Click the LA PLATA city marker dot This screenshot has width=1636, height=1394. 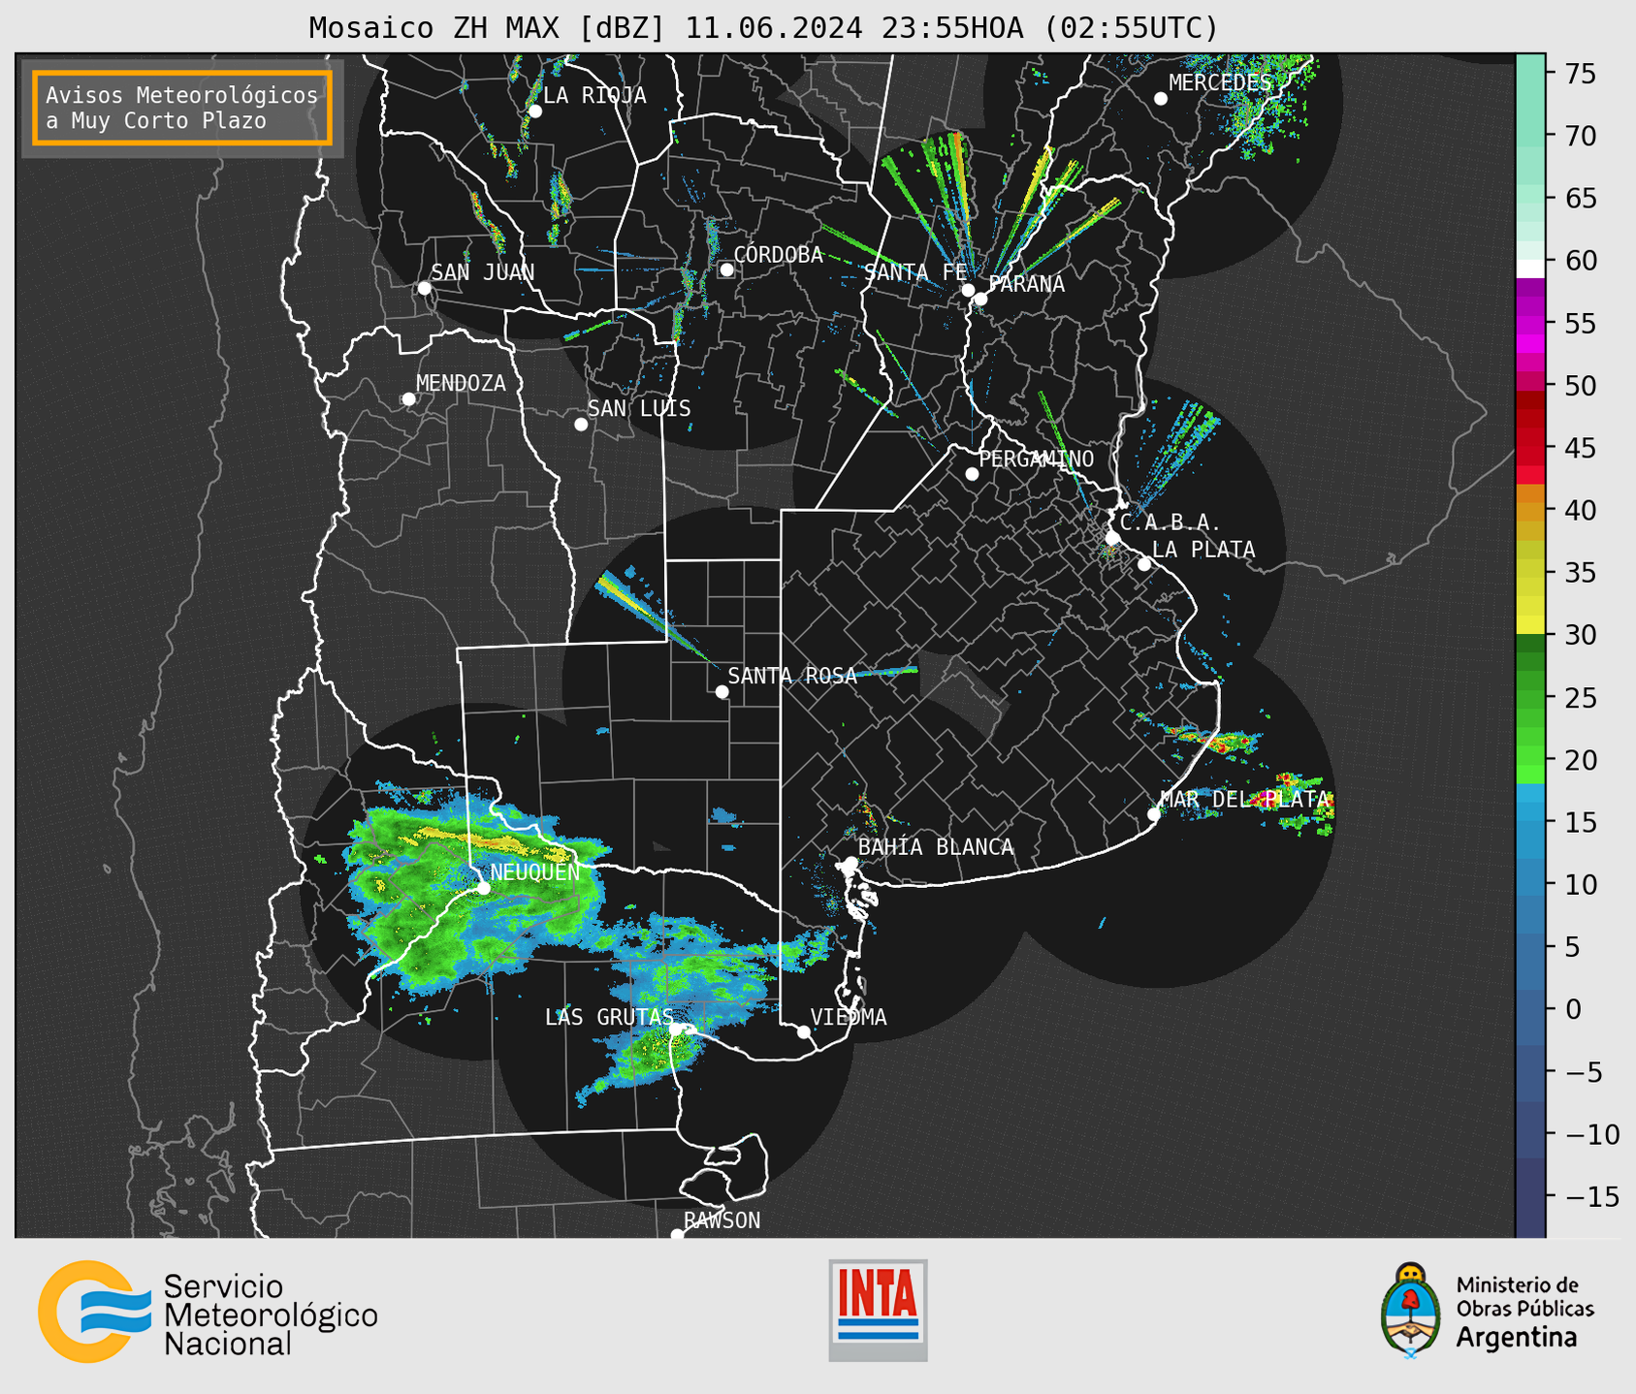tap(1144, 564)
